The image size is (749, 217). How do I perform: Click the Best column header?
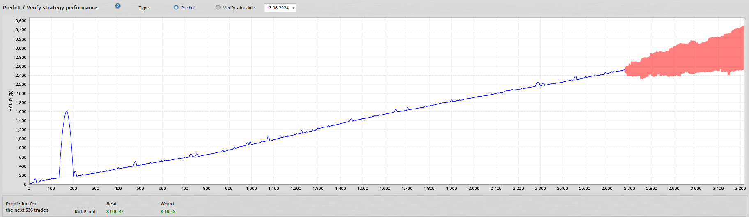[x=111, y=204]
